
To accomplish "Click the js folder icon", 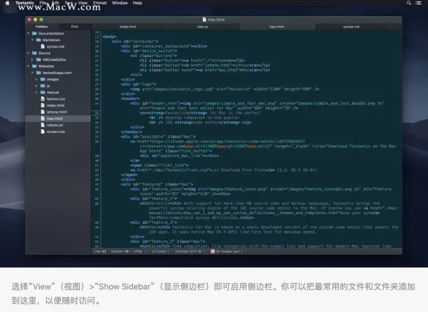I will click(x=43, y=86).
